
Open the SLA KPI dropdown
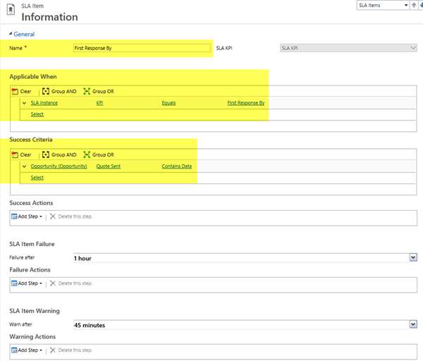tap(413, 48)
